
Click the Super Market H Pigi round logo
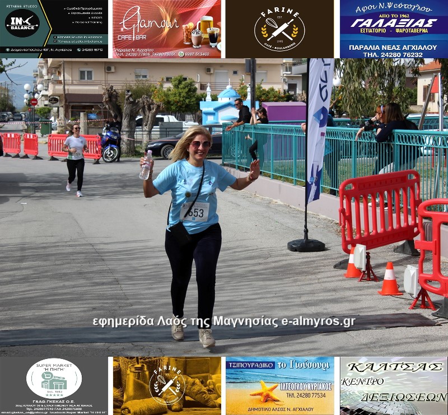pos(54,379)
